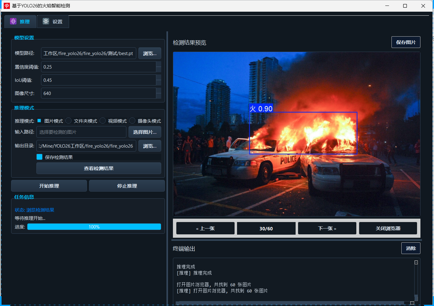
Task: Save the preview using 保存图片
Action: click(x=406, y=42)
